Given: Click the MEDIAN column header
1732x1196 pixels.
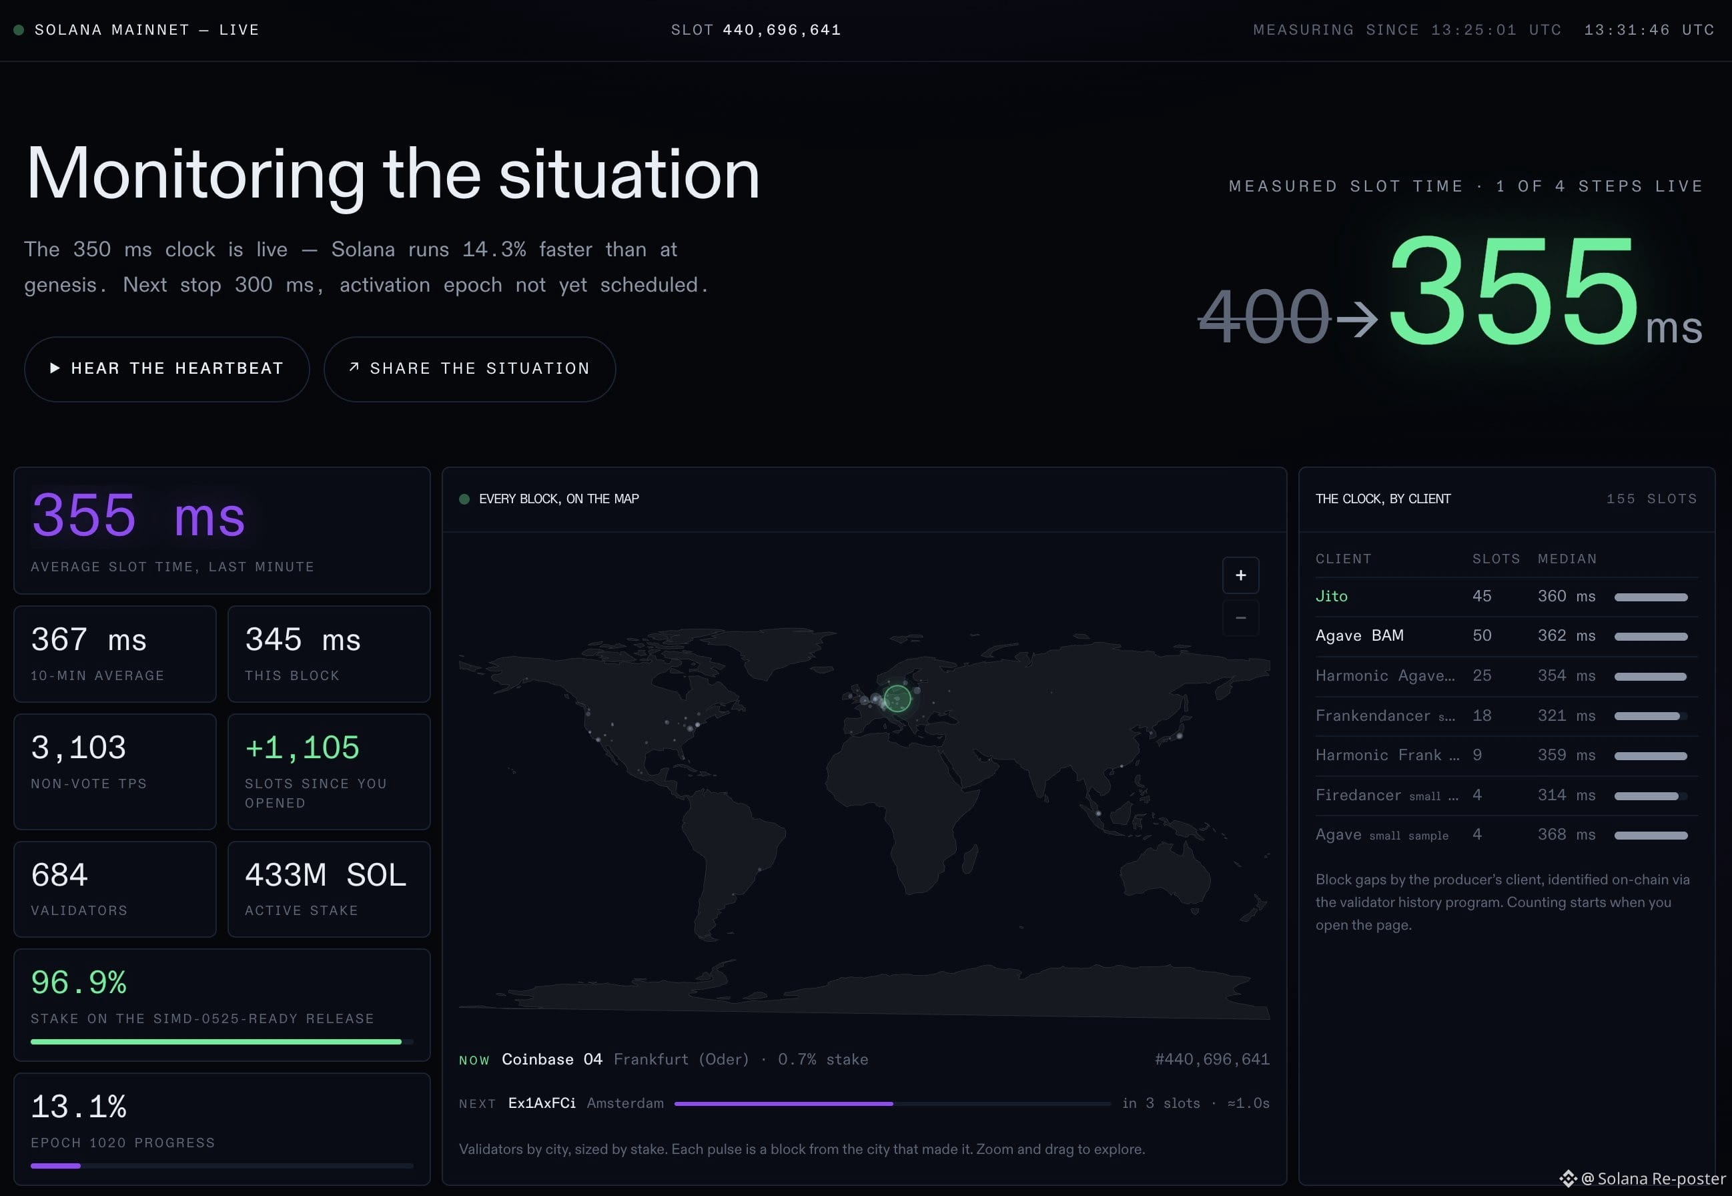Looking at the screenshot, I should [x=1567, y=559].
